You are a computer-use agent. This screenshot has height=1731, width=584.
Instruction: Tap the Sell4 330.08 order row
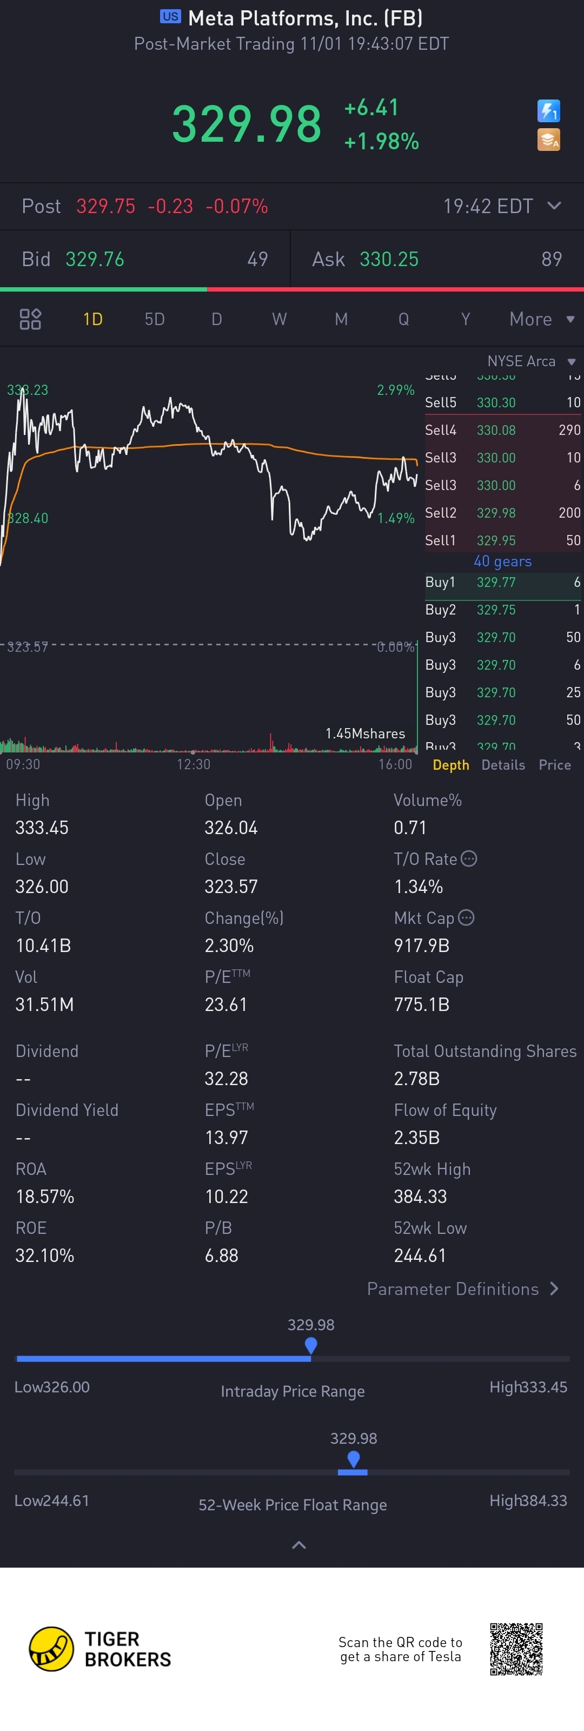(x=503, y=430)
